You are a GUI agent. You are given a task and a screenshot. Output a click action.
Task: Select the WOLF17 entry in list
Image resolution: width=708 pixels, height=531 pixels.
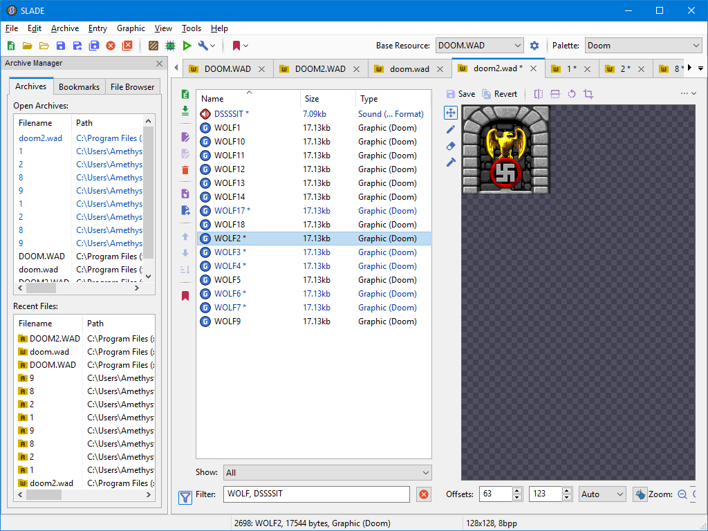[313, 211]
